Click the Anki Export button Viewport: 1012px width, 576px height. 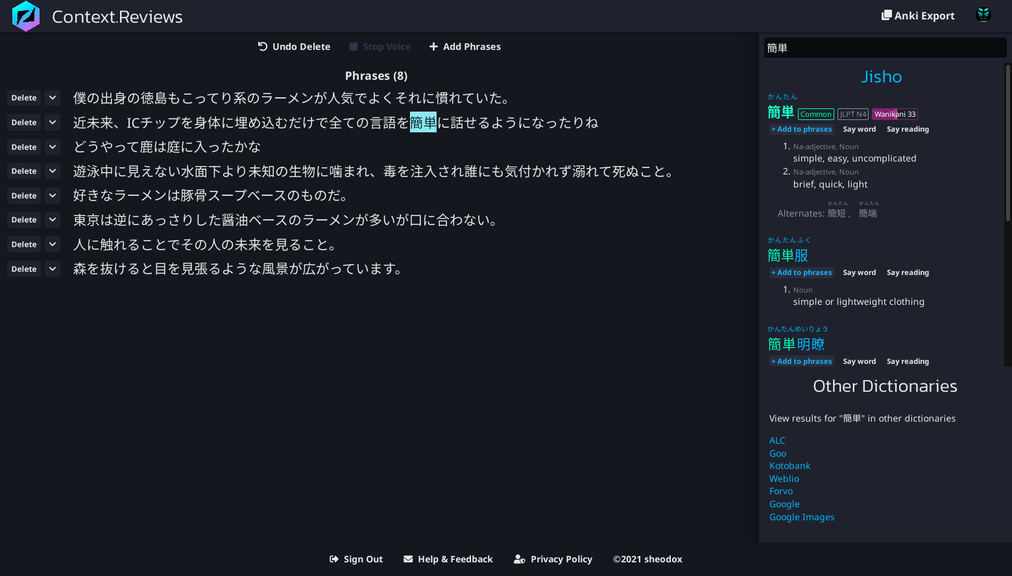coord(918,16)
